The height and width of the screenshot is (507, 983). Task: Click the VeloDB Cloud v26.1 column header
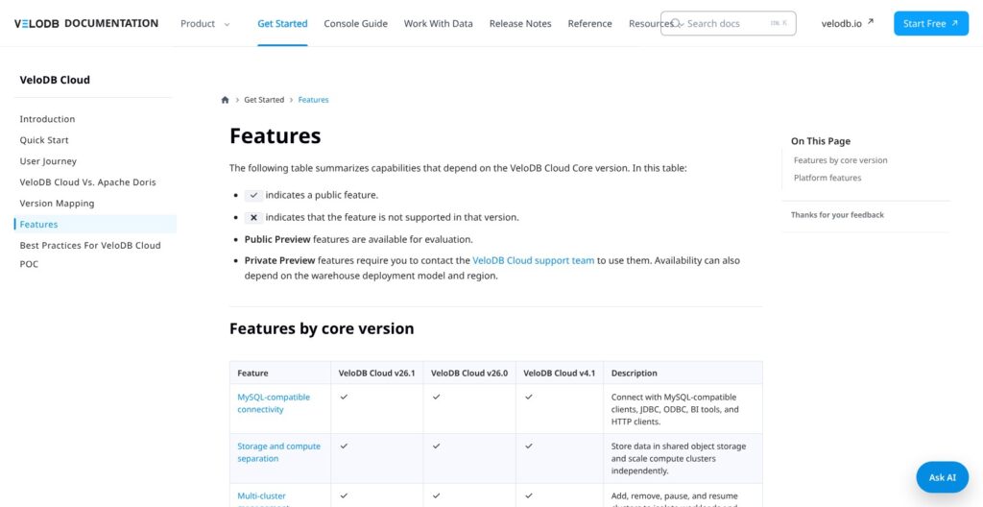coord(376,373)
